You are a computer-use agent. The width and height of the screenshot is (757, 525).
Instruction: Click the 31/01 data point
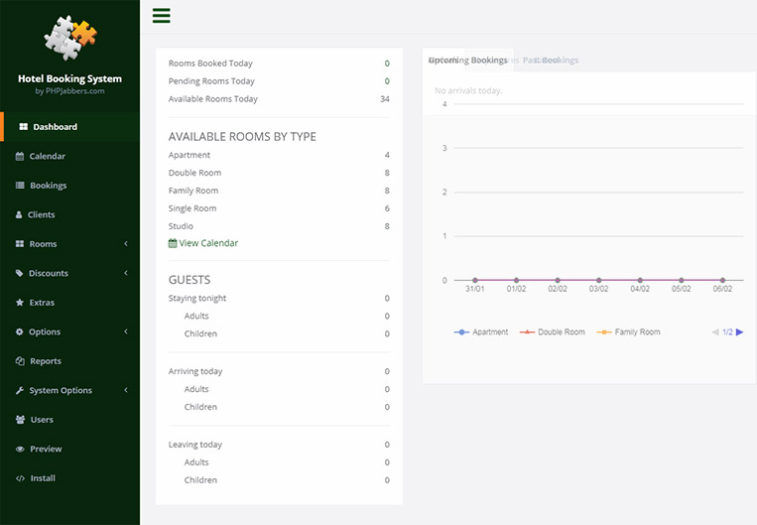(x=475, y=280)
